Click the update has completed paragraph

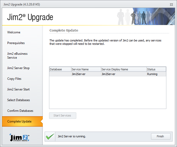105,42
